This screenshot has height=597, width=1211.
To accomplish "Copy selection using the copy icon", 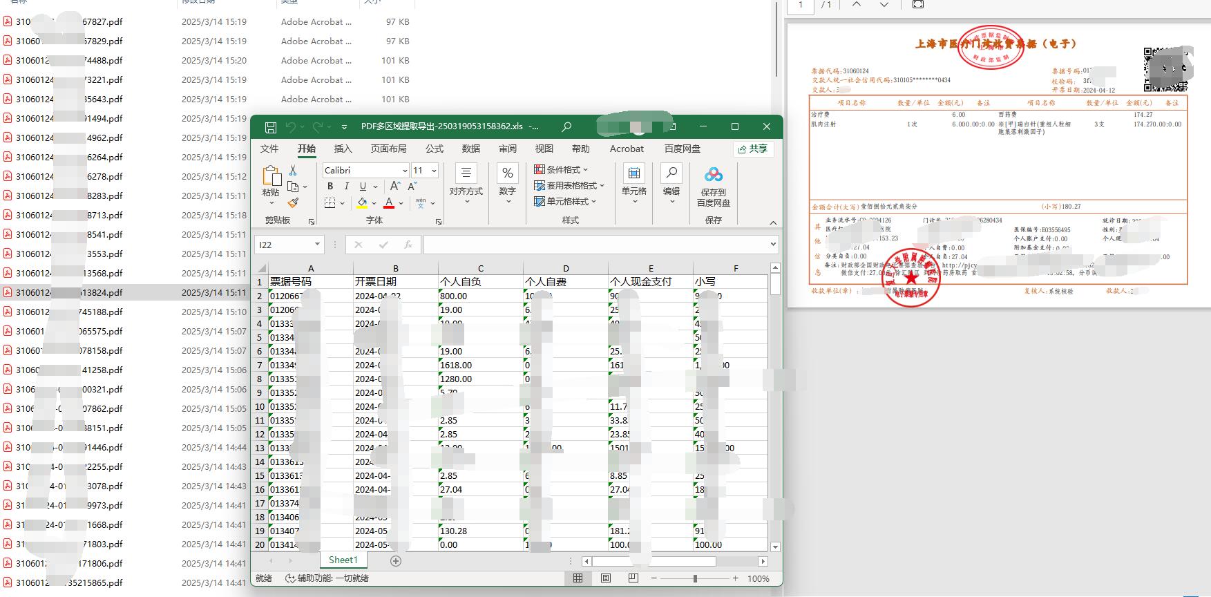I will tap(293, 187).
